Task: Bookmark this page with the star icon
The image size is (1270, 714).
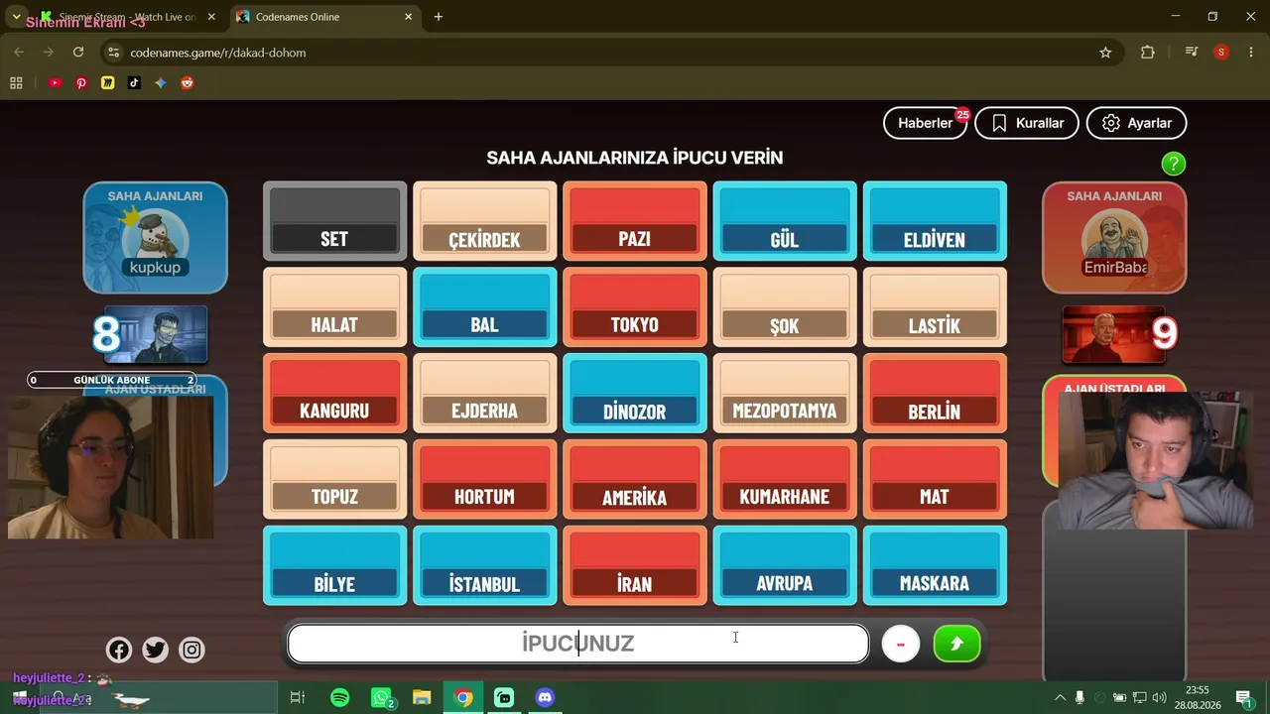Action: (x=1105, y=53)
